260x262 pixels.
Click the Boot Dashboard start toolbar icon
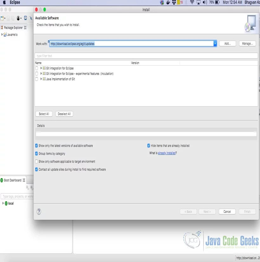point(27,188)
